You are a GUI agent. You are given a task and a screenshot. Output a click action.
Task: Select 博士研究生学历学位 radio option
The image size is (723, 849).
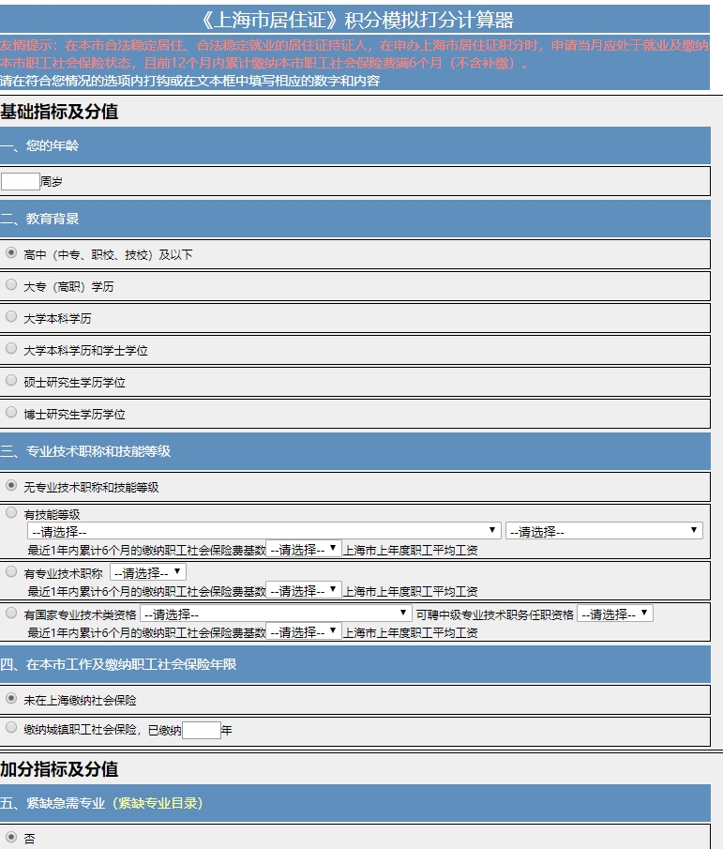pos(11,413)
